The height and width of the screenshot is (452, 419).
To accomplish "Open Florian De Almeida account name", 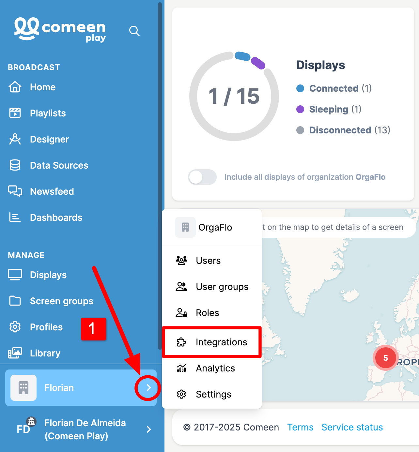I will tap(85, 429).
